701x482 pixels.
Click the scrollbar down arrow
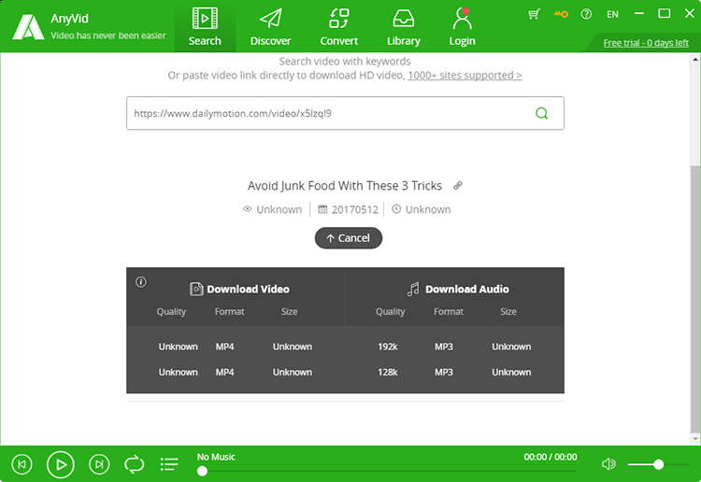tap(694, 439)
